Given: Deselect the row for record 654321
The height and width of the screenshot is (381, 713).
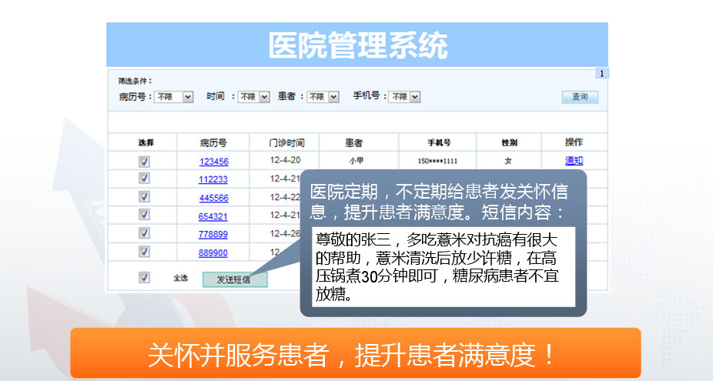Looking at the screenshot, I should [x=144, y=216].
